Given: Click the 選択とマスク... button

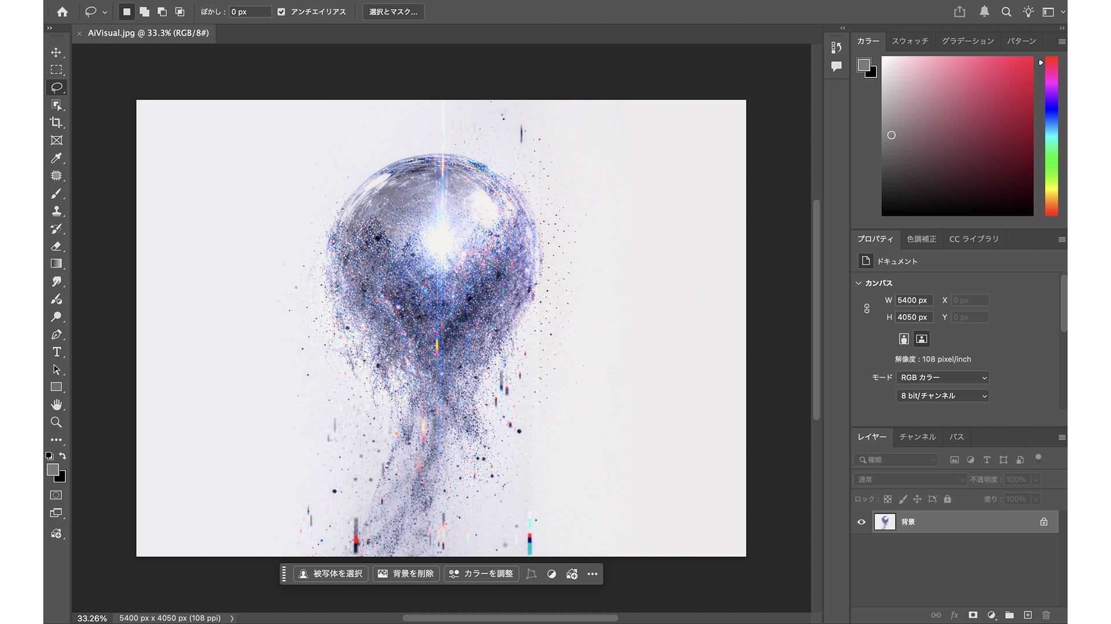Looking at the screenshot, I should pos(393,12).
